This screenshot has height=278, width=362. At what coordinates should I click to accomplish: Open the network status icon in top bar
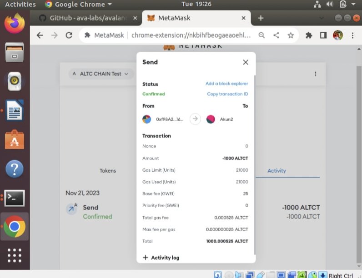tap(317, 4)
